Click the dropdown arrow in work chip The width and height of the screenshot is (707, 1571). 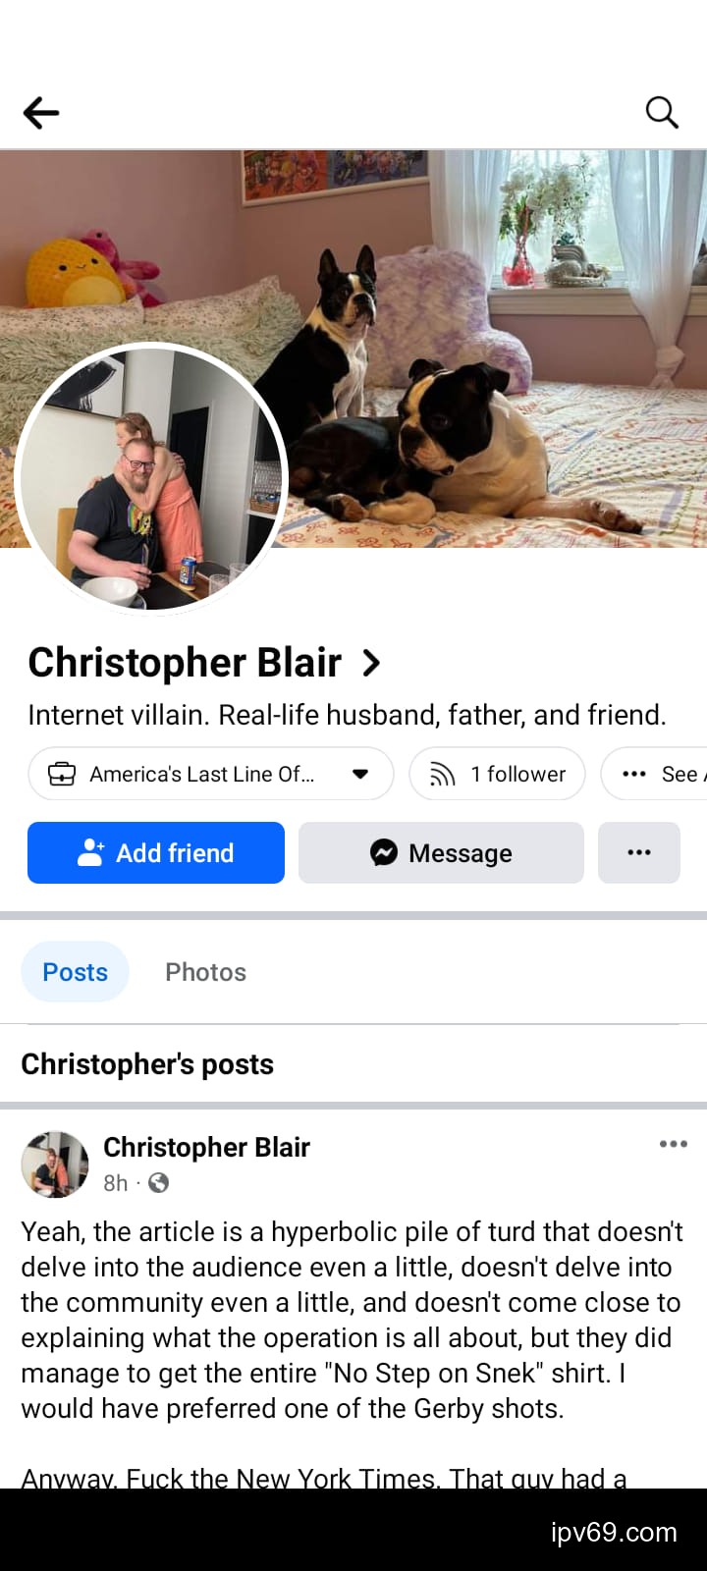click(x=360, y=774)
